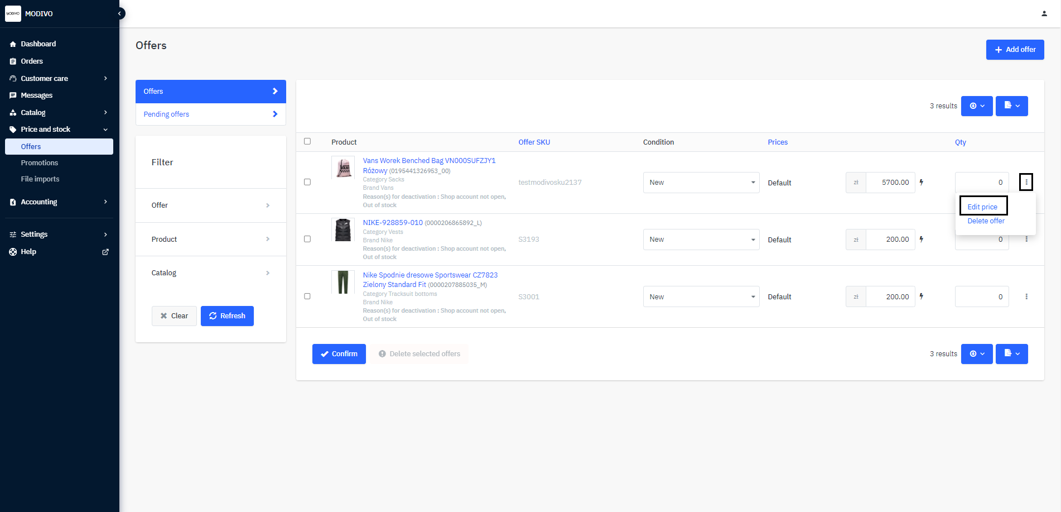Viewport: 1061px width, 512px height.
Task: Tick the NIKE-928859-010 row checkbox
Action: (307, 239)
